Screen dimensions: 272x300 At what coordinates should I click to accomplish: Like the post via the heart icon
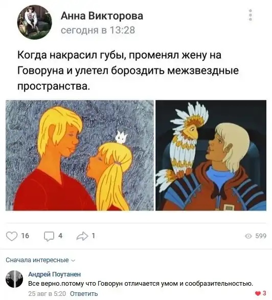(12, 236)
